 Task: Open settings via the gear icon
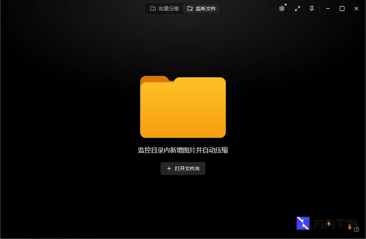[x=282, y=9]
